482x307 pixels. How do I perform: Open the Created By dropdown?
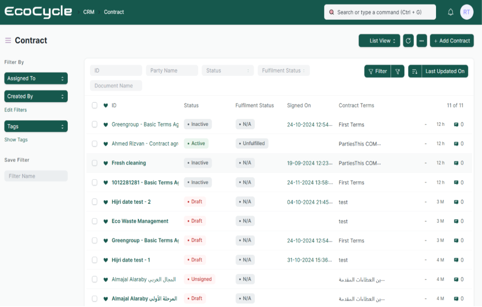tap(36, 97)
